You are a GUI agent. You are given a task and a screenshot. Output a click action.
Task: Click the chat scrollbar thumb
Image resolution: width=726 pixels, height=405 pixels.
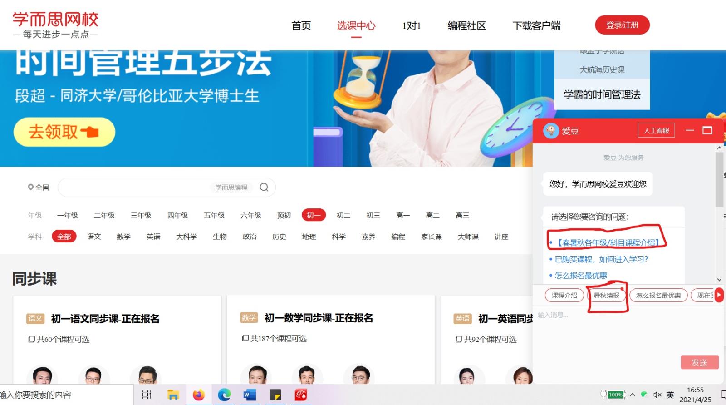coord(719,179)
